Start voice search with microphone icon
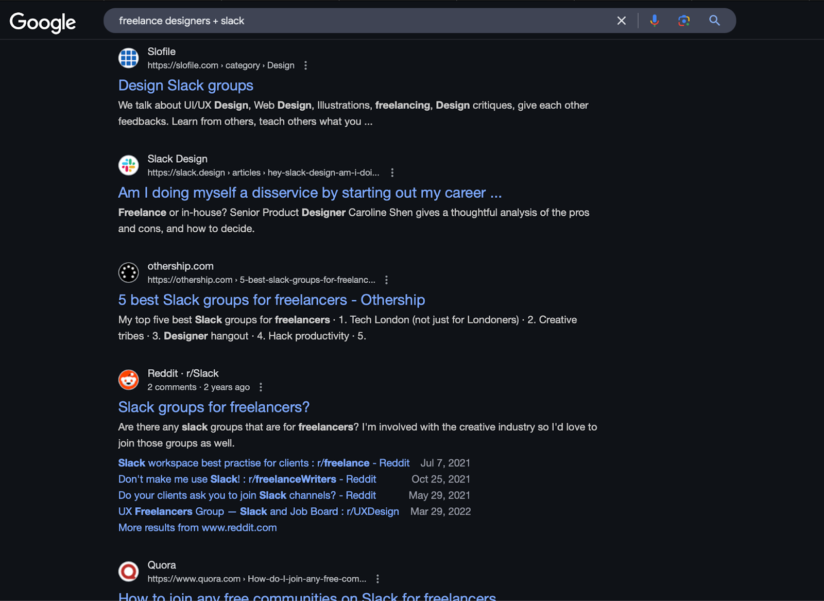Image resolution: width=824 pixels, height=601 pixels. [655, 21]
